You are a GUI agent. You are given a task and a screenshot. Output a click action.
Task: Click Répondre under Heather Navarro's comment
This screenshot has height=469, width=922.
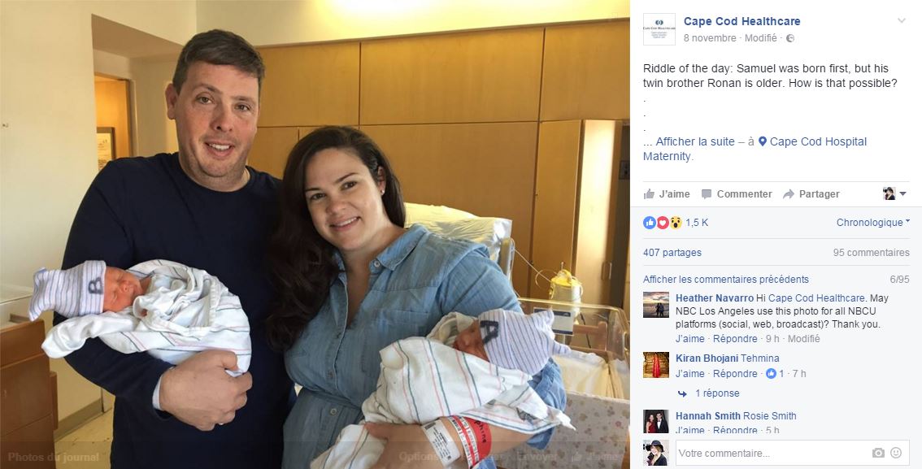pos(735,339)
